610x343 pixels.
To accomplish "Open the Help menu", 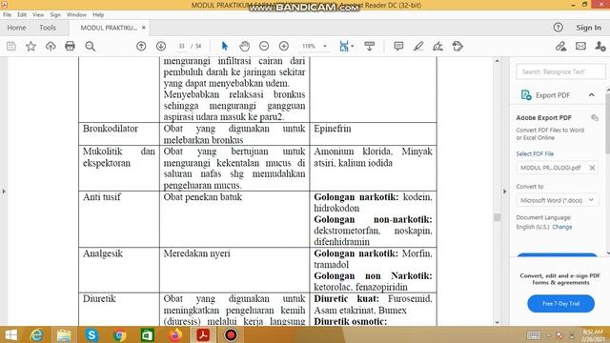I will click(x=98, y=15).
